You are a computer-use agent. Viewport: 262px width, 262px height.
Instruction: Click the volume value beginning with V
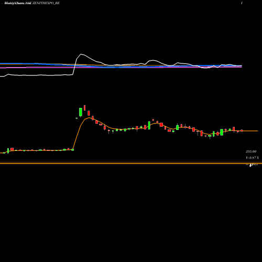click(x=252, y=158)
